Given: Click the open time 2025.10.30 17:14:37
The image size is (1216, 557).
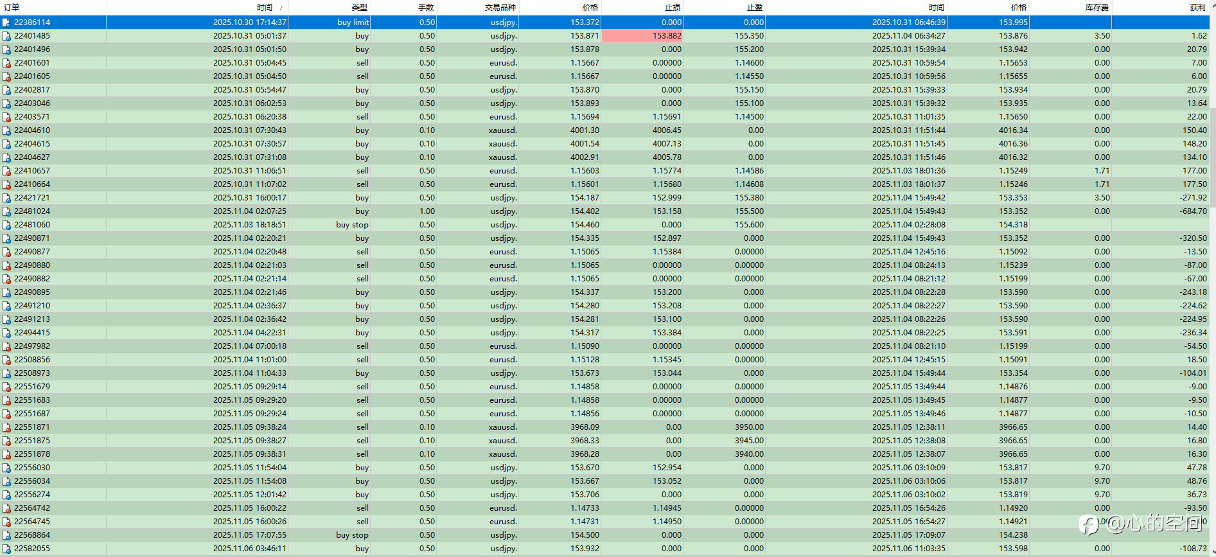Looking at the screenshot, I should [x=250, y=22].
